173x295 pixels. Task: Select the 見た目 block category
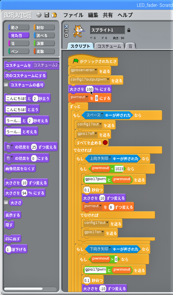[x=19, y=35]
